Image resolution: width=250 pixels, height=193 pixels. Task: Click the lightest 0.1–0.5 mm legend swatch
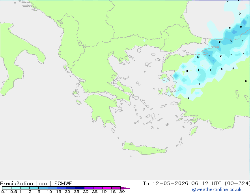[x=7, y=188]
